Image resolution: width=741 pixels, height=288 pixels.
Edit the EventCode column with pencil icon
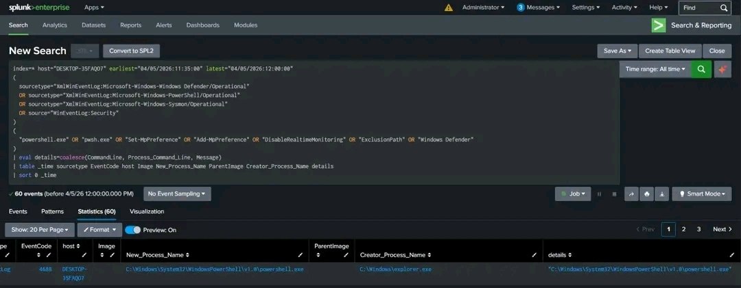[49, 255]
